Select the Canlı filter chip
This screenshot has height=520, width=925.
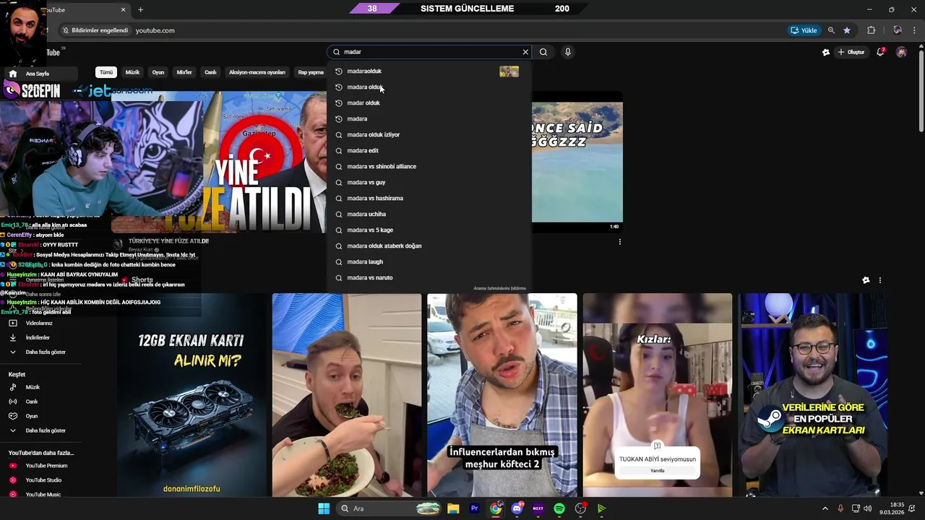pos(210,72)
